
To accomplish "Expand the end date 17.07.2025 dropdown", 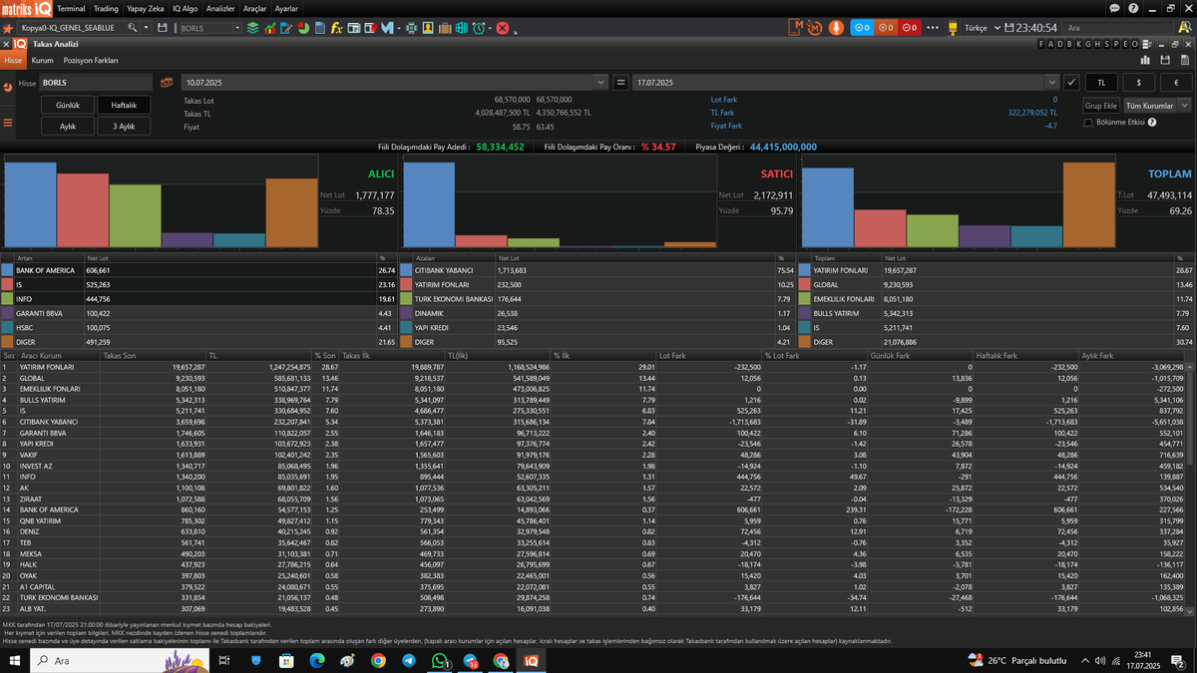I will point(1051,83).
